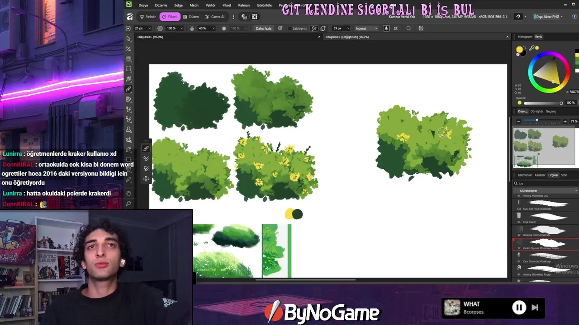Image resolution: width=579 pixels, height=325 pixels.
Task: Click the Dışa Aktar PNG button
Action: (x=547, y=17)
